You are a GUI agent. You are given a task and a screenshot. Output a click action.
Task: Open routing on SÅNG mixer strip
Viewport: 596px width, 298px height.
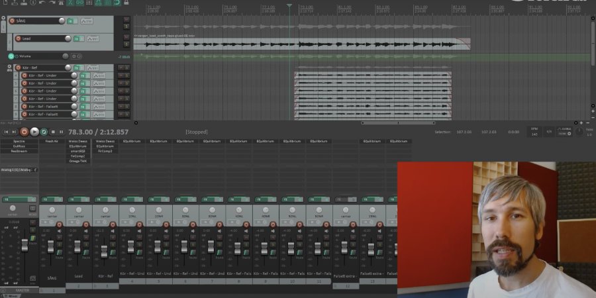click(x=60, y=252)
